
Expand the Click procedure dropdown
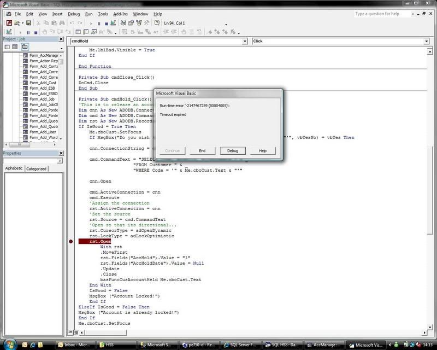(x=427, y=42)
